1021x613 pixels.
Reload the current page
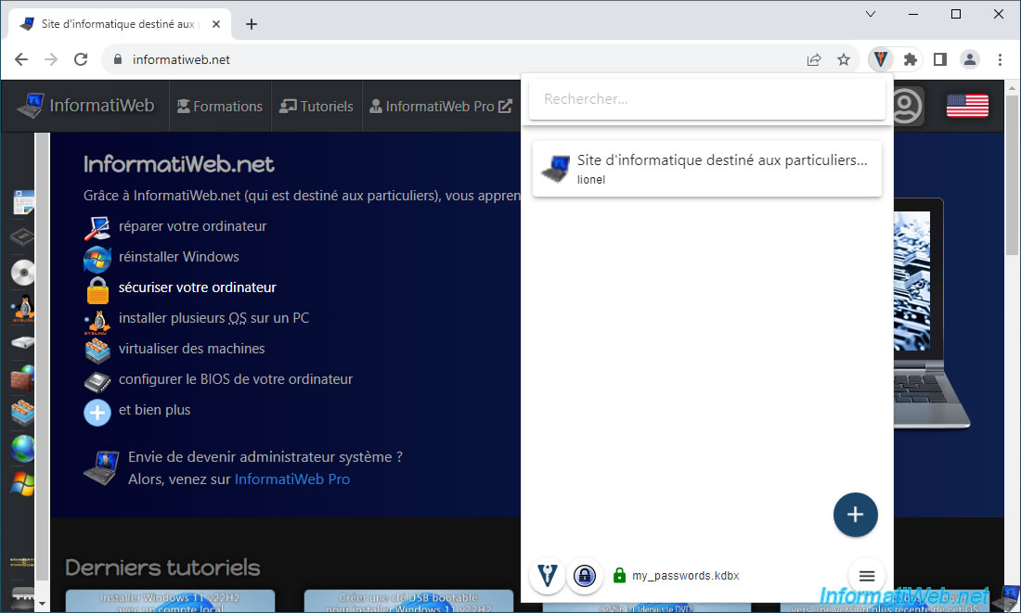pos(81,59)
